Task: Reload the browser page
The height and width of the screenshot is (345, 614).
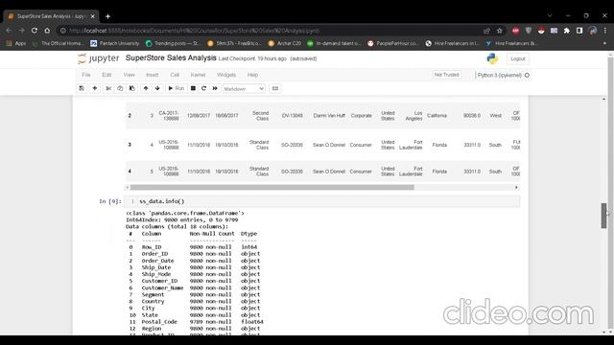Action: tap(35, 31)
